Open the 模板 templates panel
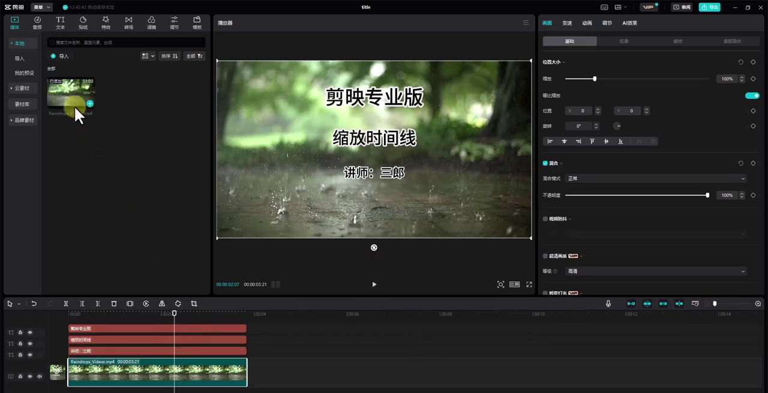768x393 pixels. point(197,23)
